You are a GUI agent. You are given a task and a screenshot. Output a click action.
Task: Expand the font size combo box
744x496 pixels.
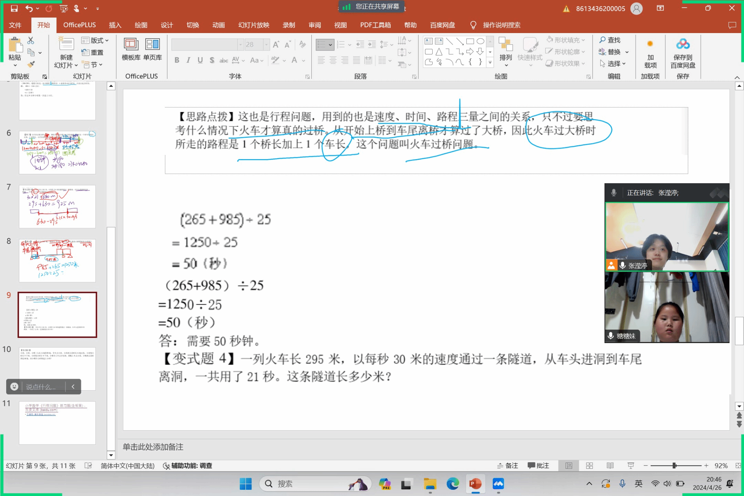[266, 44]
